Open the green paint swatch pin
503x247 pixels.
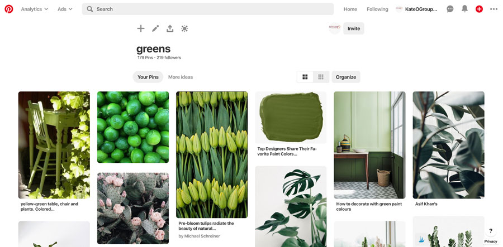coord(291,117)
